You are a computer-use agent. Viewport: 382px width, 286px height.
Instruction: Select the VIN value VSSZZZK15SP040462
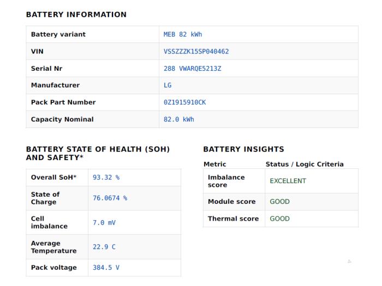pyautogui.click(x=196, y=52)
